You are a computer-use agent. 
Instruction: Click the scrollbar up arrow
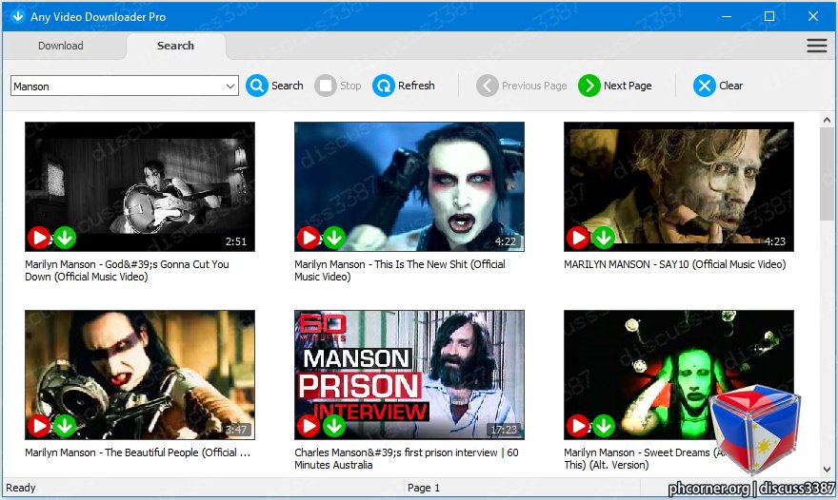tap(827, 120)
